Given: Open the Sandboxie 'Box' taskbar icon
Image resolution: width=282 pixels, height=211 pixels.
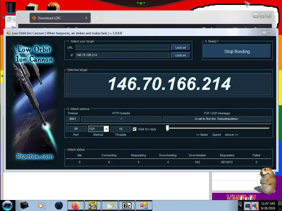Looking at the screenshot, I should tap(93, 206).
